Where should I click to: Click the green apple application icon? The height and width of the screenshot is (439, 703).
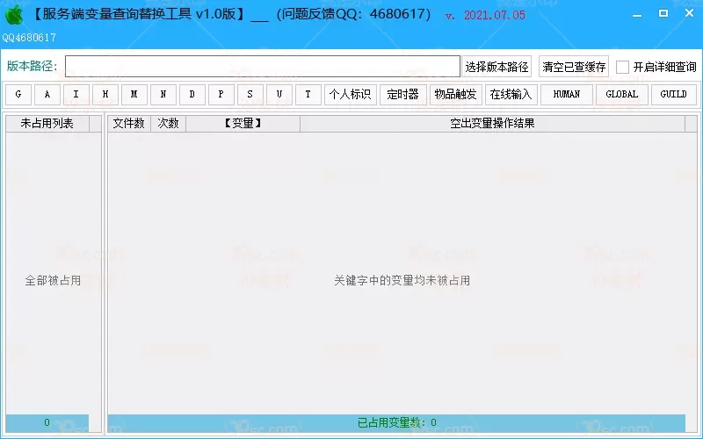click(14, 15)
